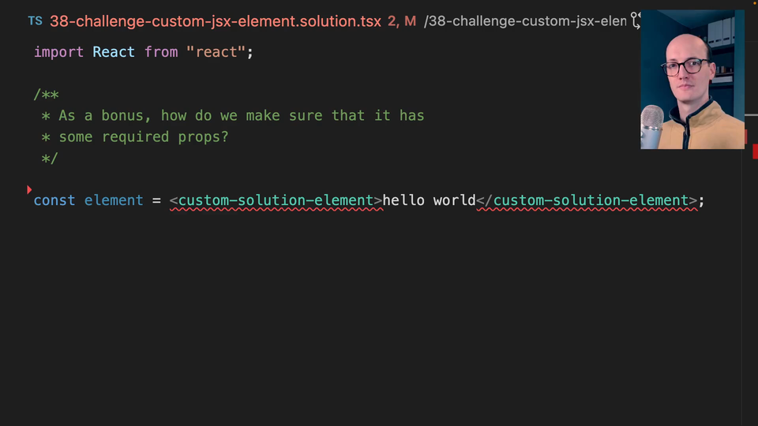The width and height of the screenshot is (758, 426).
Task: Click the 'React' identifier in import statement
Action: (114, 52)
